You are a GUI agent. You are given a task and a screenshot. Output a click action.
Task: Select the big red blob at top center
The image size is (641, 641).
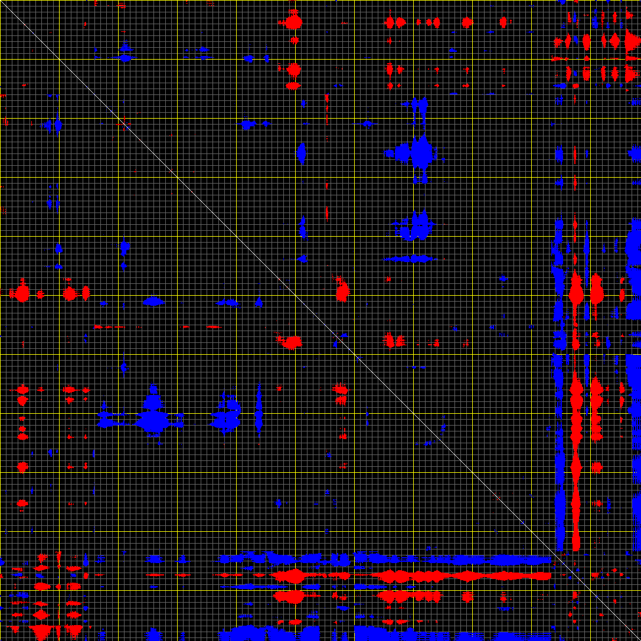pos(293,22)
